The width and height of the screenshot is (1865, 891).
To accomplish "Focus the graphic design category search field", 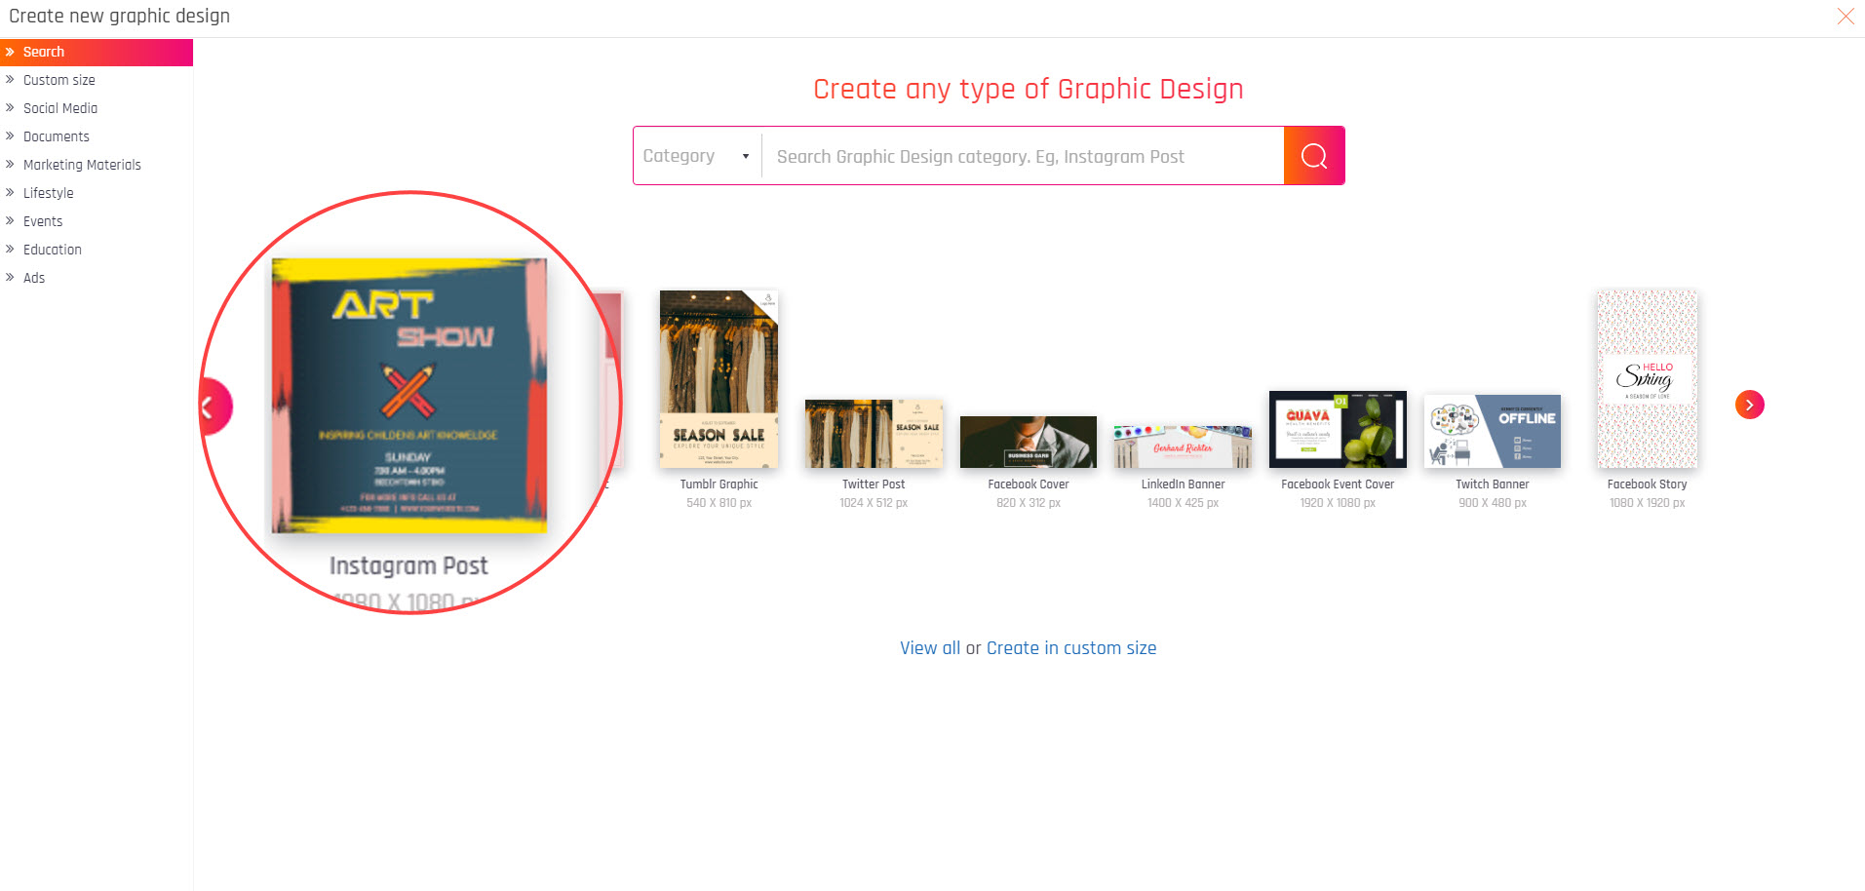I will pyautogui.click(x=1023, y=156).
